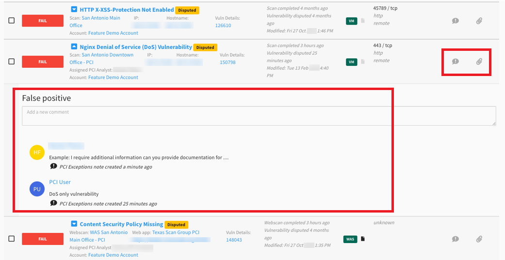Viewport: 505px width, 260px height.
Task: Open vulnerability details 150798
Action: (228, 62)
